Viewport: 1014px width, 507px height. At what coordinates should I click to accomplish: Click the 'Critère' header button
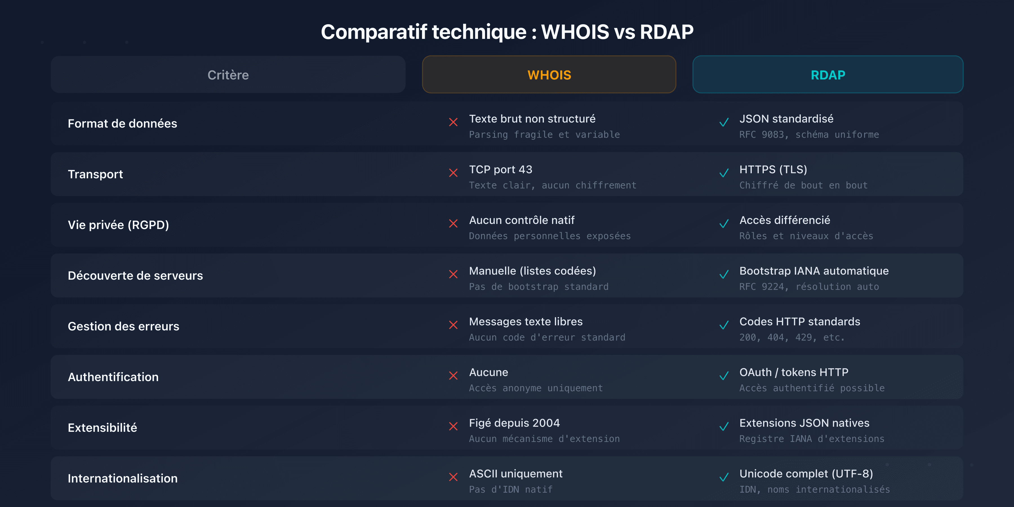228,74
